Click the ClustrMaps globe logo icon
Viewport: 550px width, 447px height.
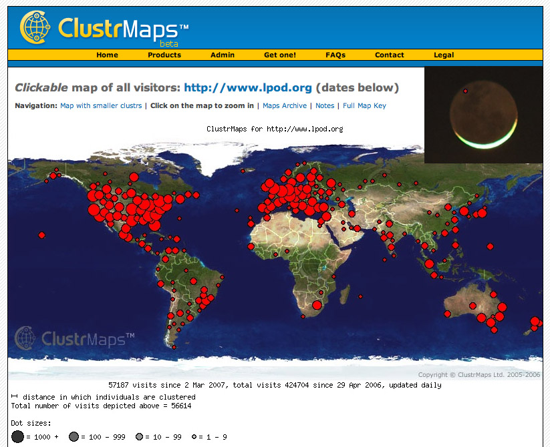tap(35, 27)
